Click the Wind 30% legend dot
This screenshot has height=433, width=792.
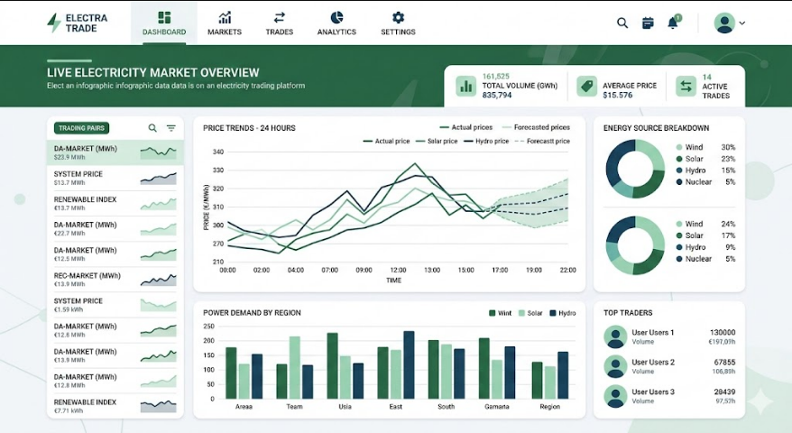tap(679, 147)
